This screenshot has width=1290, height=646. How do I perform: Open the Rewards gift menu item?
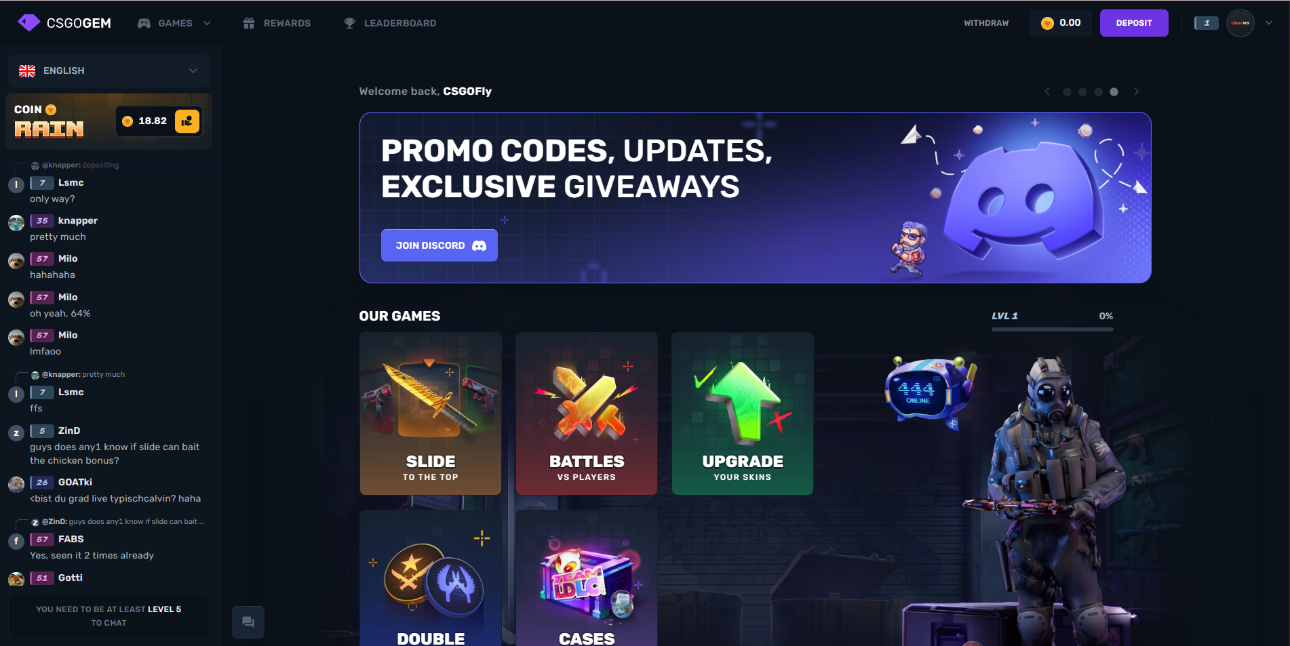[277, 23]
